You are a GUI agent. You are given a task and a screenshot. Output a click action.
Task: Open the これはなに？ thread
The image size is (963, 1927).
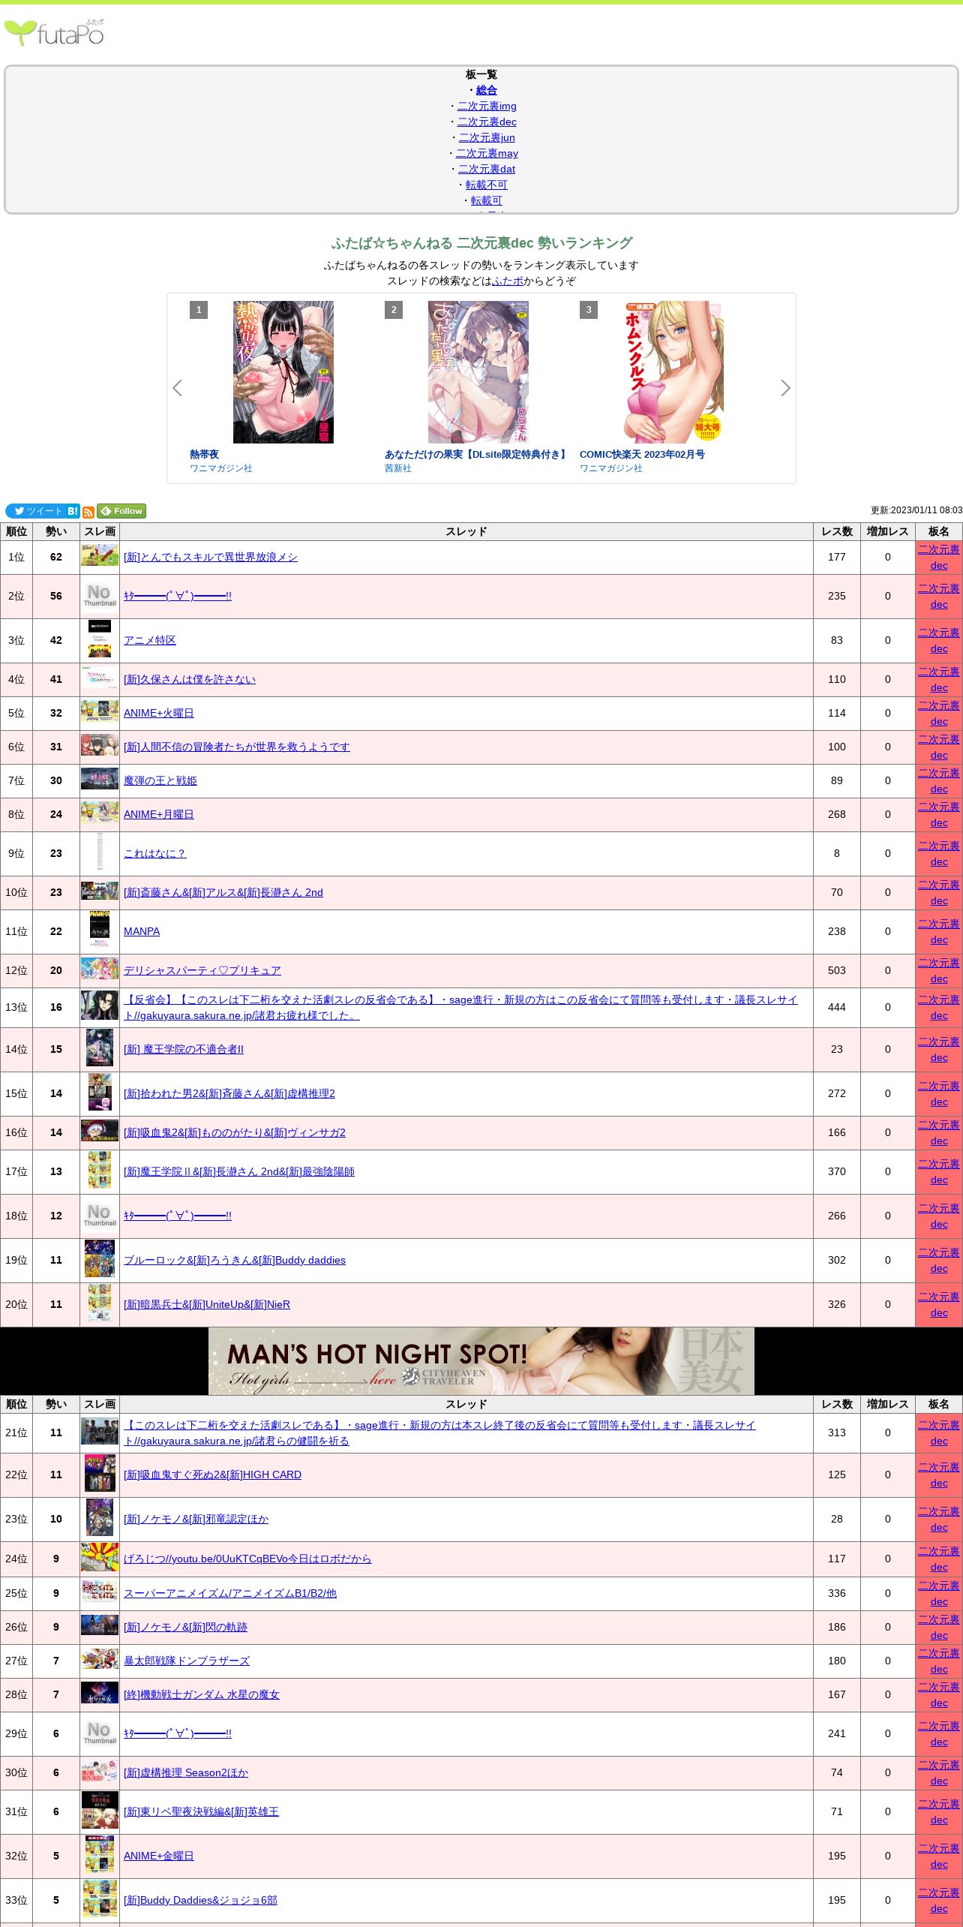point(154,853)
